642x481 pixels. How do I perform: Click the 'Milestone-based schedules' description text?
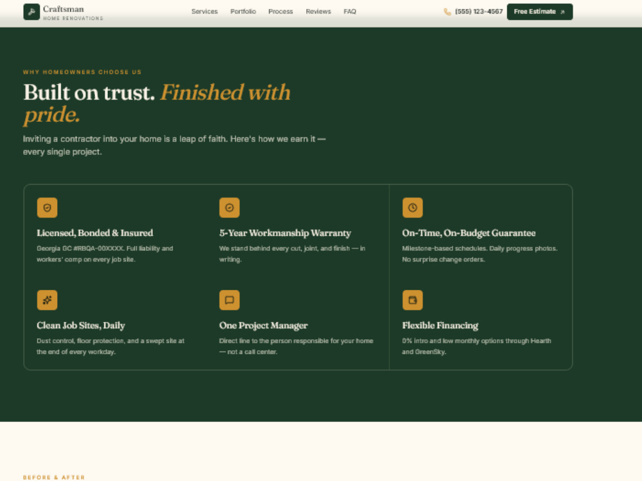tap(480, 254)
